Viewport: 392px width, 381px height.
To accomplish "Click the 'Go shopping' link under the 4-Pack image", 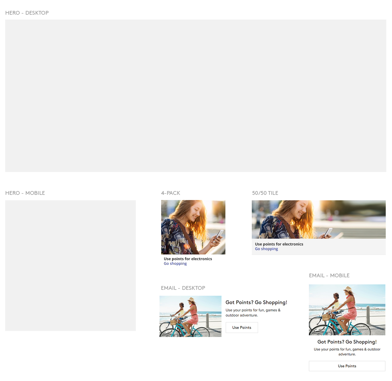I will pos(175,263).
